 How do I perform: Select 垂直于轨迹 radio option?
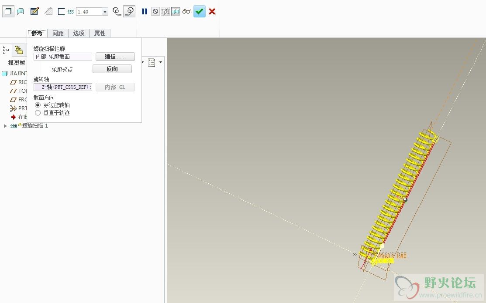click(38, 113)
